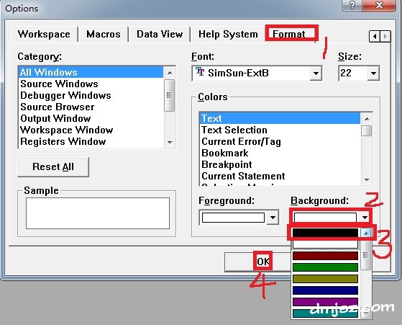Expand the Foreground color dropdown
402x325 pixels.
273,218
